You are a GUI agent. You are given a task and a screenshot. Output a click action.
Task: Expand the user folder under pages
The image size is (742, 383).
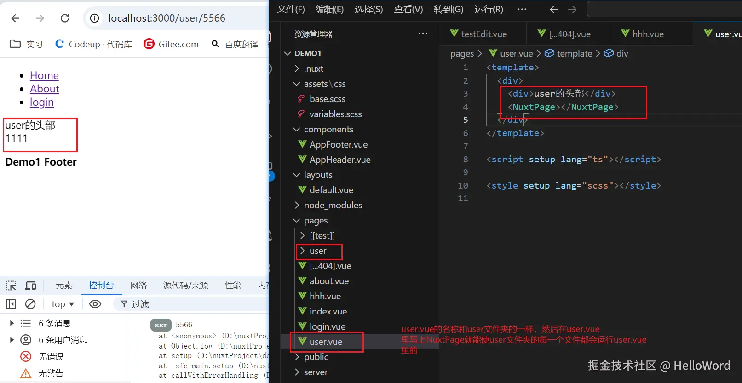point(359,251)
